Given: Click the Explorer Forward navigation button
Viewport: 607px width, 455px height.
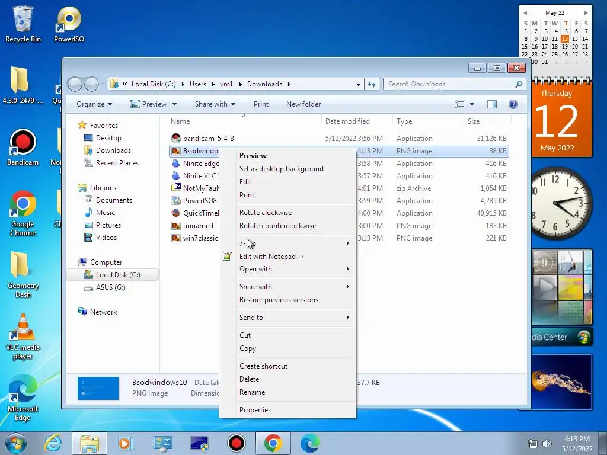Looking at the screenshot, I should click(91, 84).
